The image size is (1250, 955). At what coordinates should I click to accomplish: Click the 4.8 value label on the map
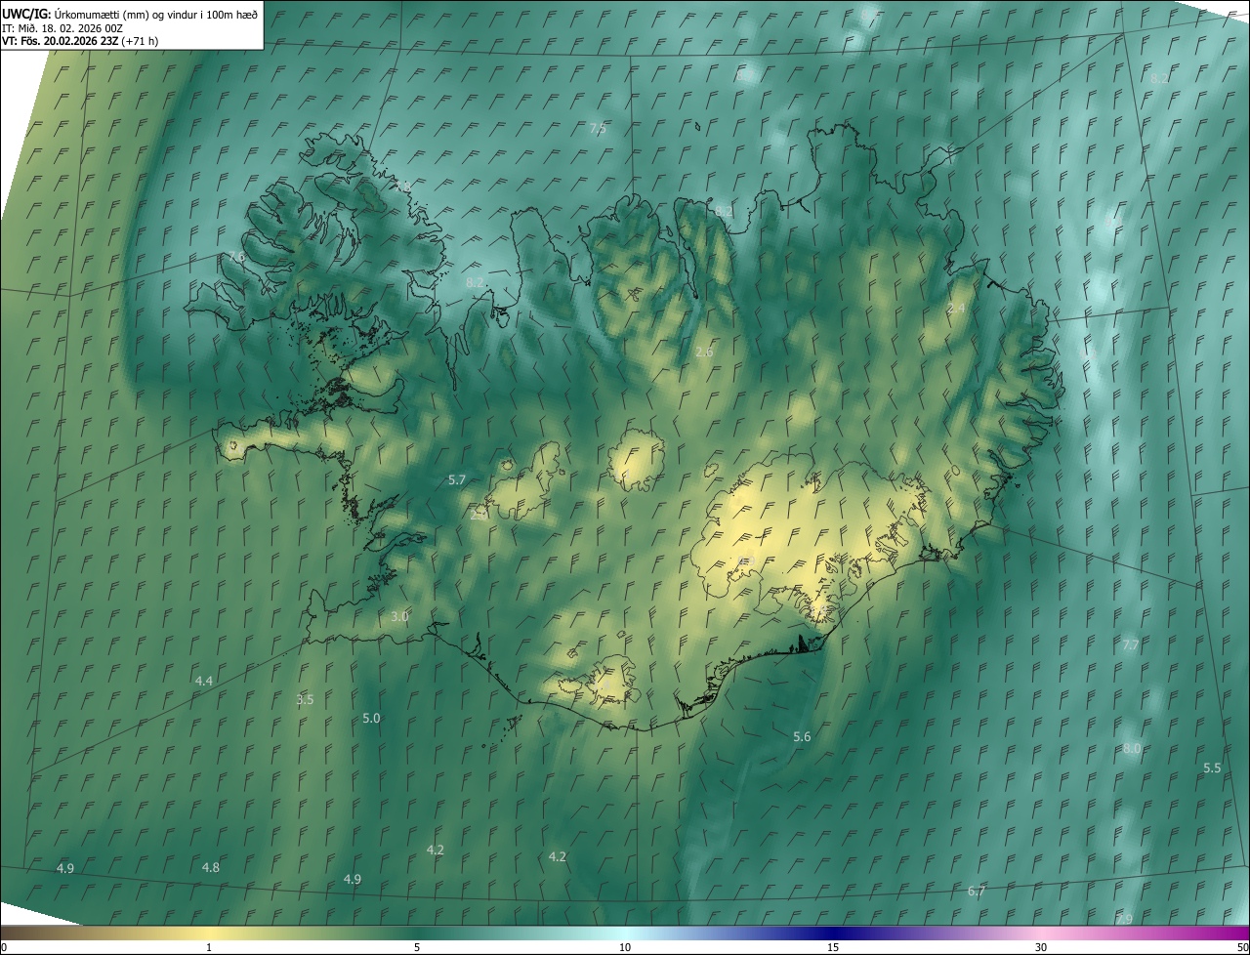click(x=211, y=867)
